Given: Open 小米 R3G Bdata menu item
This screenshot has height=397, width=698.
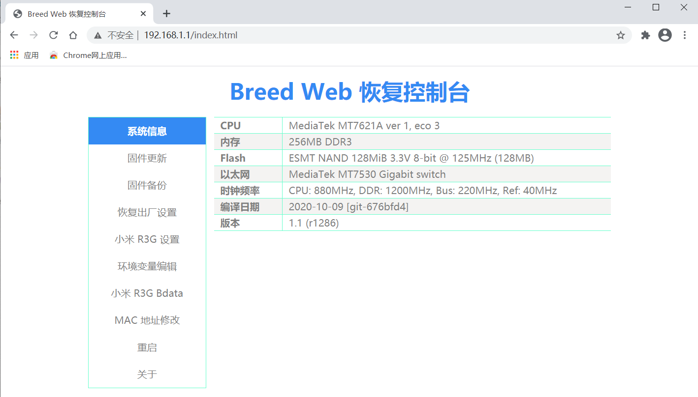Looking at the screenshot, I should tap(147, 293).
